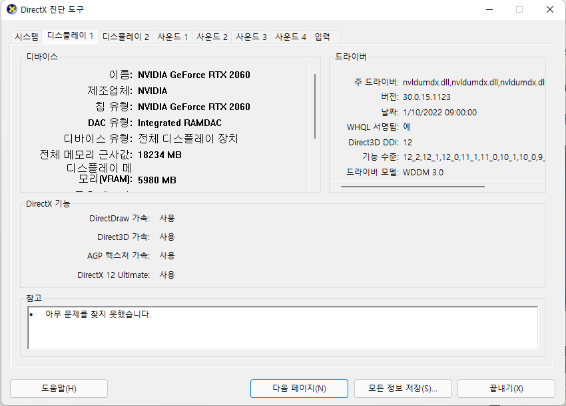Viewport: 566px width, 406px height.
Task: Click the DirectDraw 가속 사용 value
Action: [167, 219]
